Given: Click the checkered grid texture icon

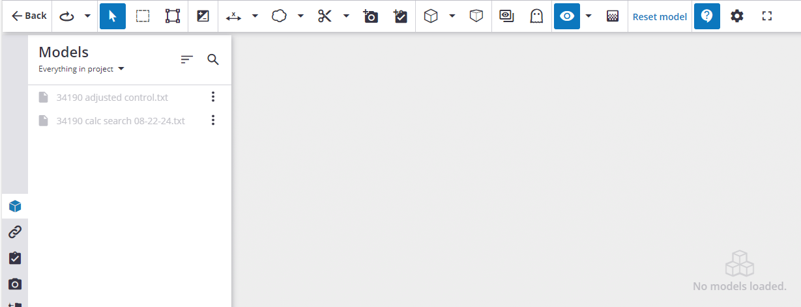Looking at the screenshot, I should click(613, 16).
